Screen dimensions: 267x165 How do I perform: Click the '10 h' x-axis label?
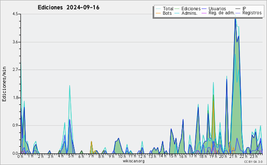tap(122, 156)
